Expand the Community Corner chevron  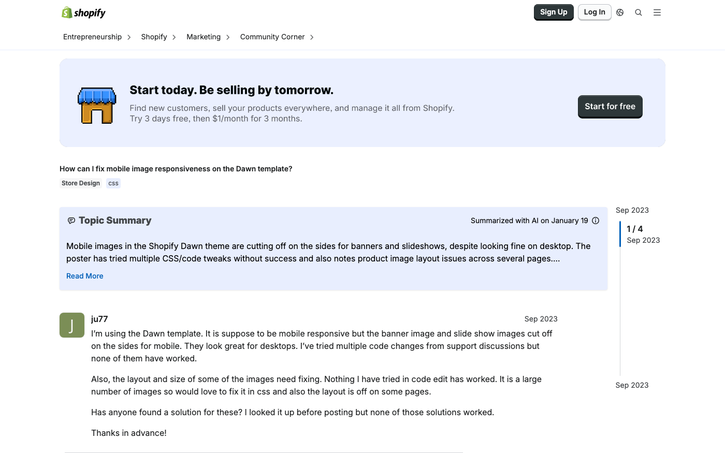click(x=312, y=37)
